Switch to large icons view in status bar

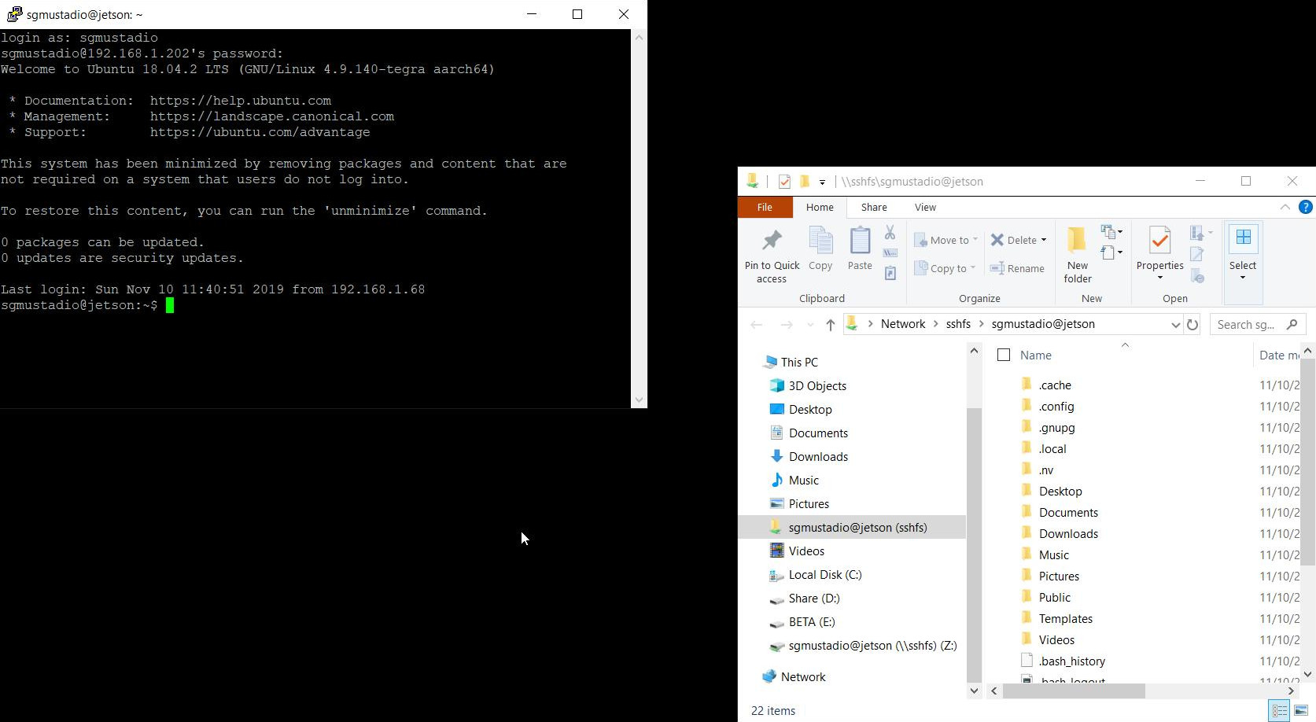pyautogui.click(x=1302, y=710)
